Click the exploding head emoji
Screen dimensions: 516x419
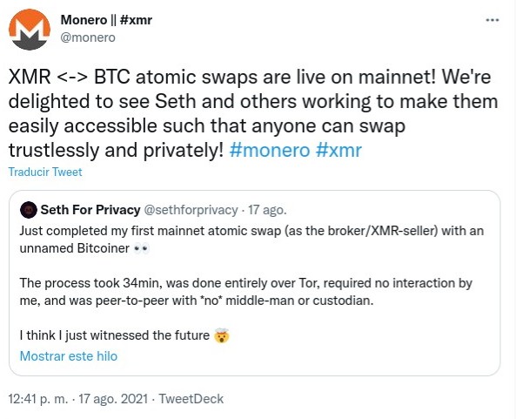tap(222, 335)
